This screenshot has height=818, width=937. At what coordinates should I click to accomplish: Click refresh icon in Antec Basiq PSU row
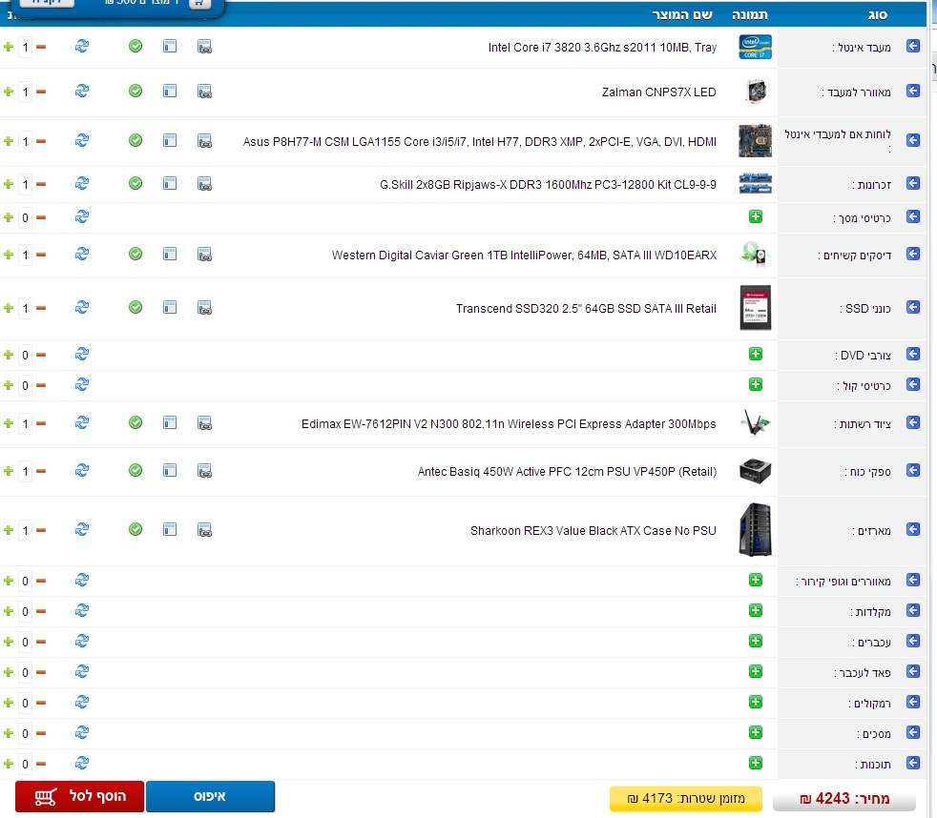coord(82,471)
